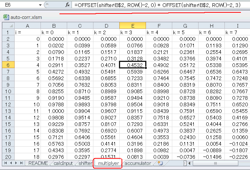Select column B header

point(54,25)
